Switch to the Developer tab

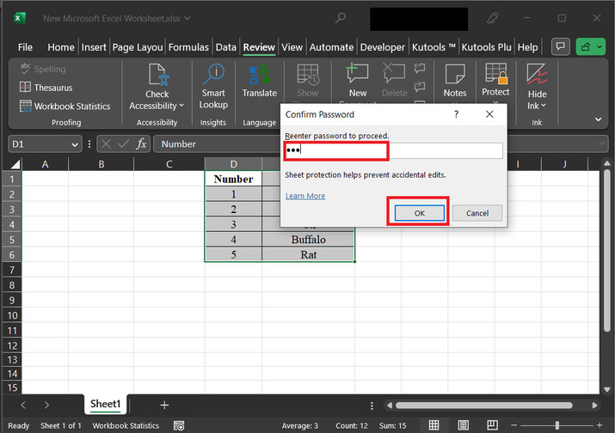click(x=382, y=47)
